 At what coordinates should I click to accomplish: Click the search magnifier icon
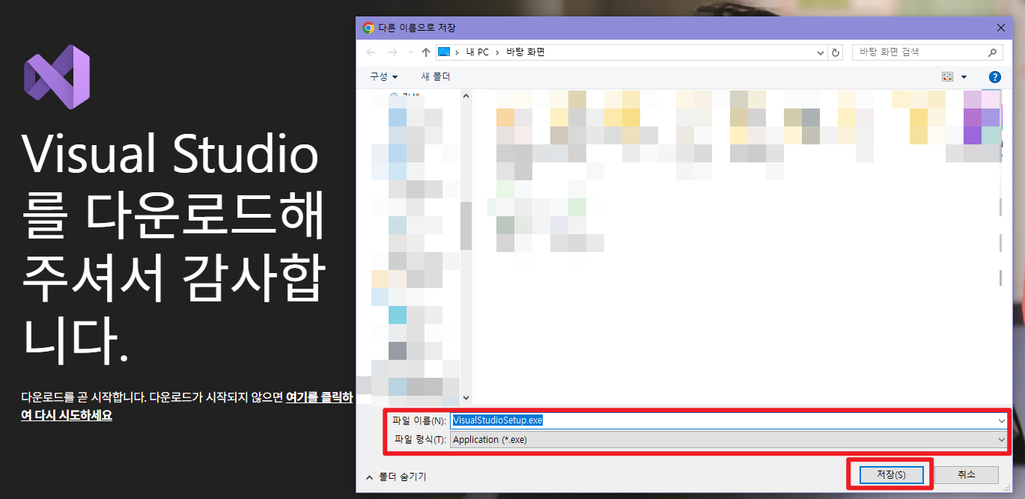(993, 52)
